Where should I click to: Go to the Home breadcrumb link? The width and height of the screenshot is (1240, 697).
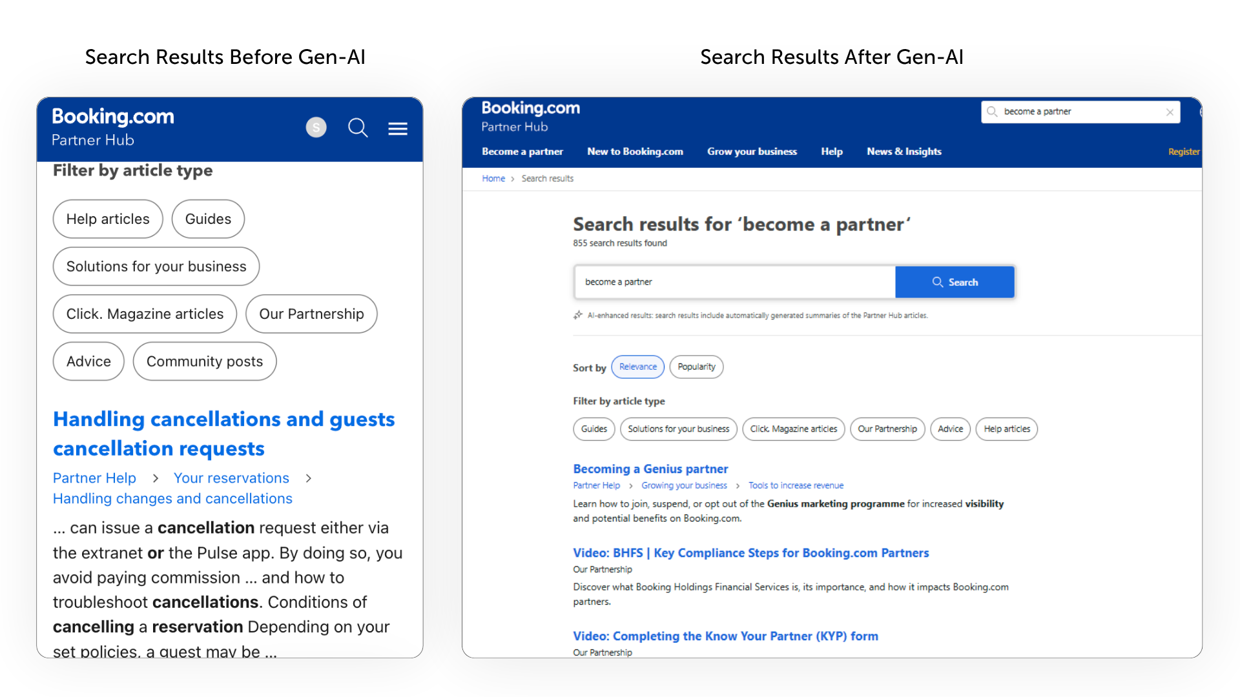493,179
